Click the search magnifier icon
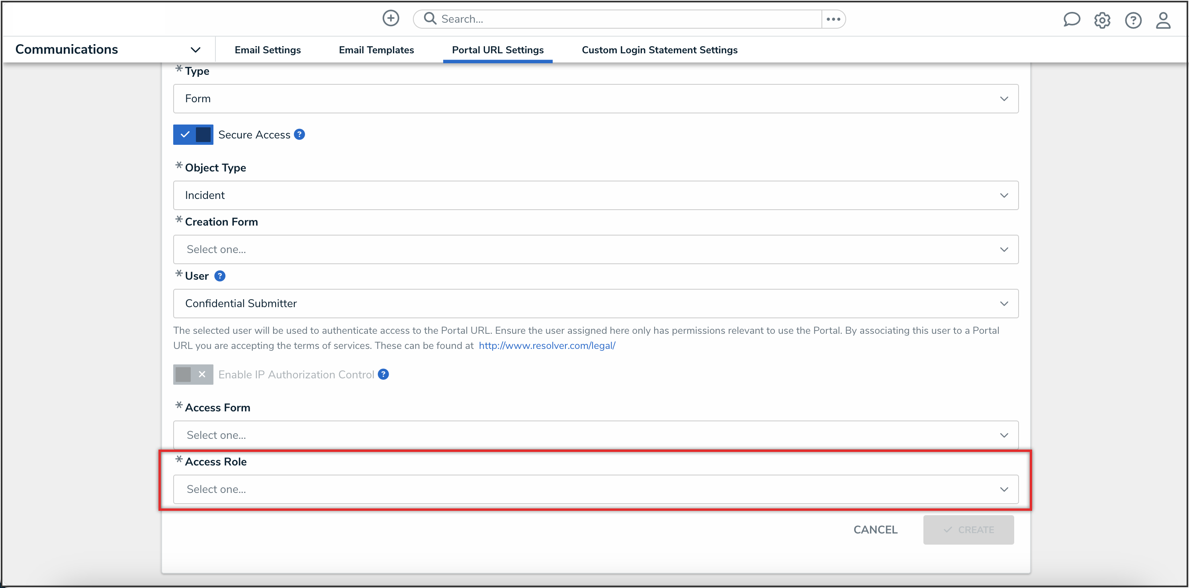The image size is (1189, 588). click(430, 18)
